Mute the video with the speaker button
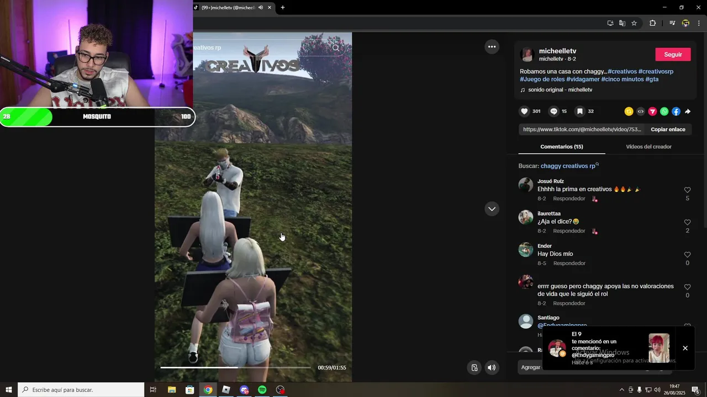 (492, 368)
